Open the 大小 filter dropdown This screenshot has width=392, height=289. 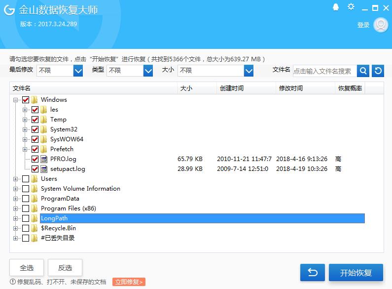[x=249, y=71]
